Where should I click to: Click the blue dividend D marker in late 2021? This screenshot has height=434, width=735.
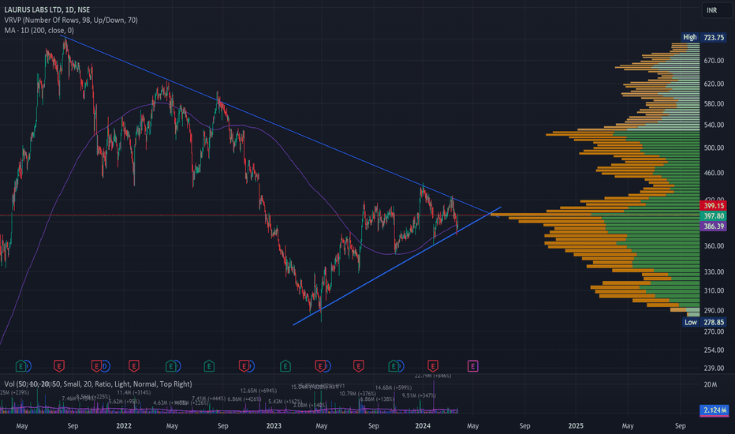105,365
